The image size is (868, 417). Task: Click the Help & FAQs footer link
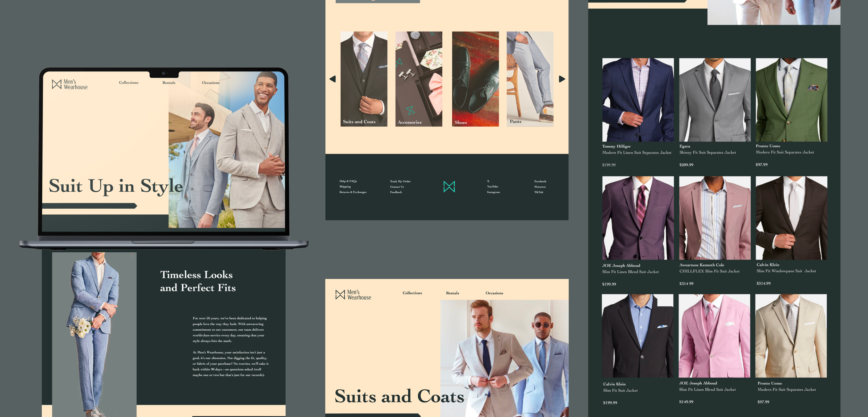(x=348, y=181)
